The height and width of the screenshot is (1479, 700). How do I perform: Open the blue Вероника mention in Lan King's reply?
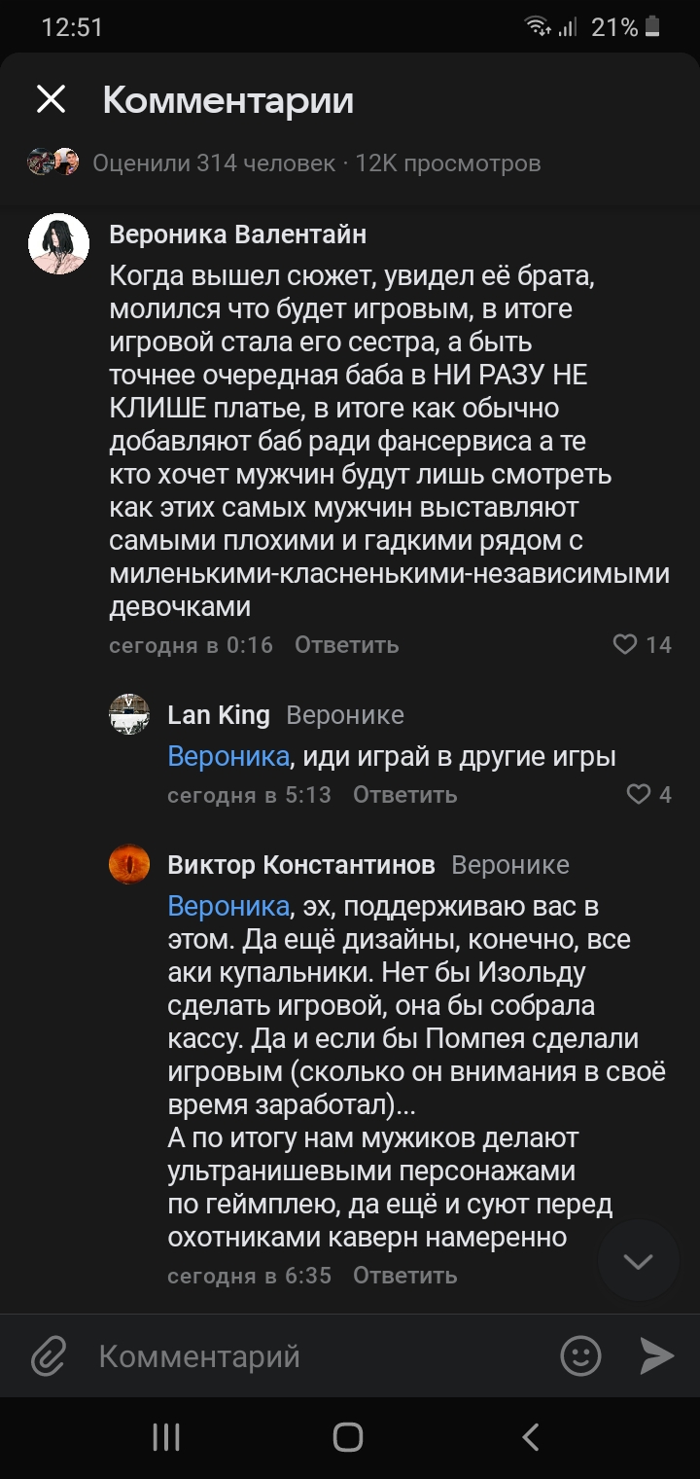[x=228, y=756]
